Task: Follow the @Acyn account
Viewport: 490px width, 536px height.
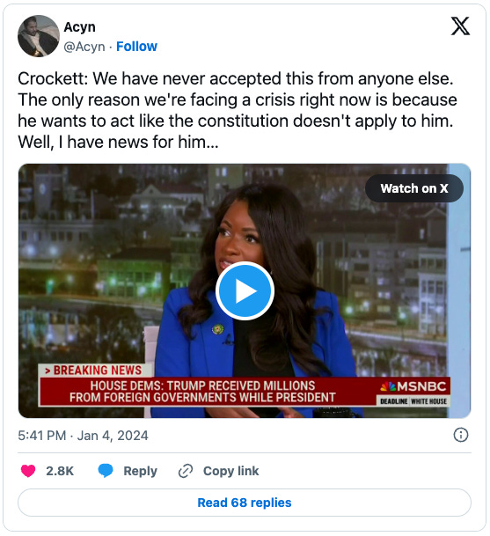Action: coord(136,47)
